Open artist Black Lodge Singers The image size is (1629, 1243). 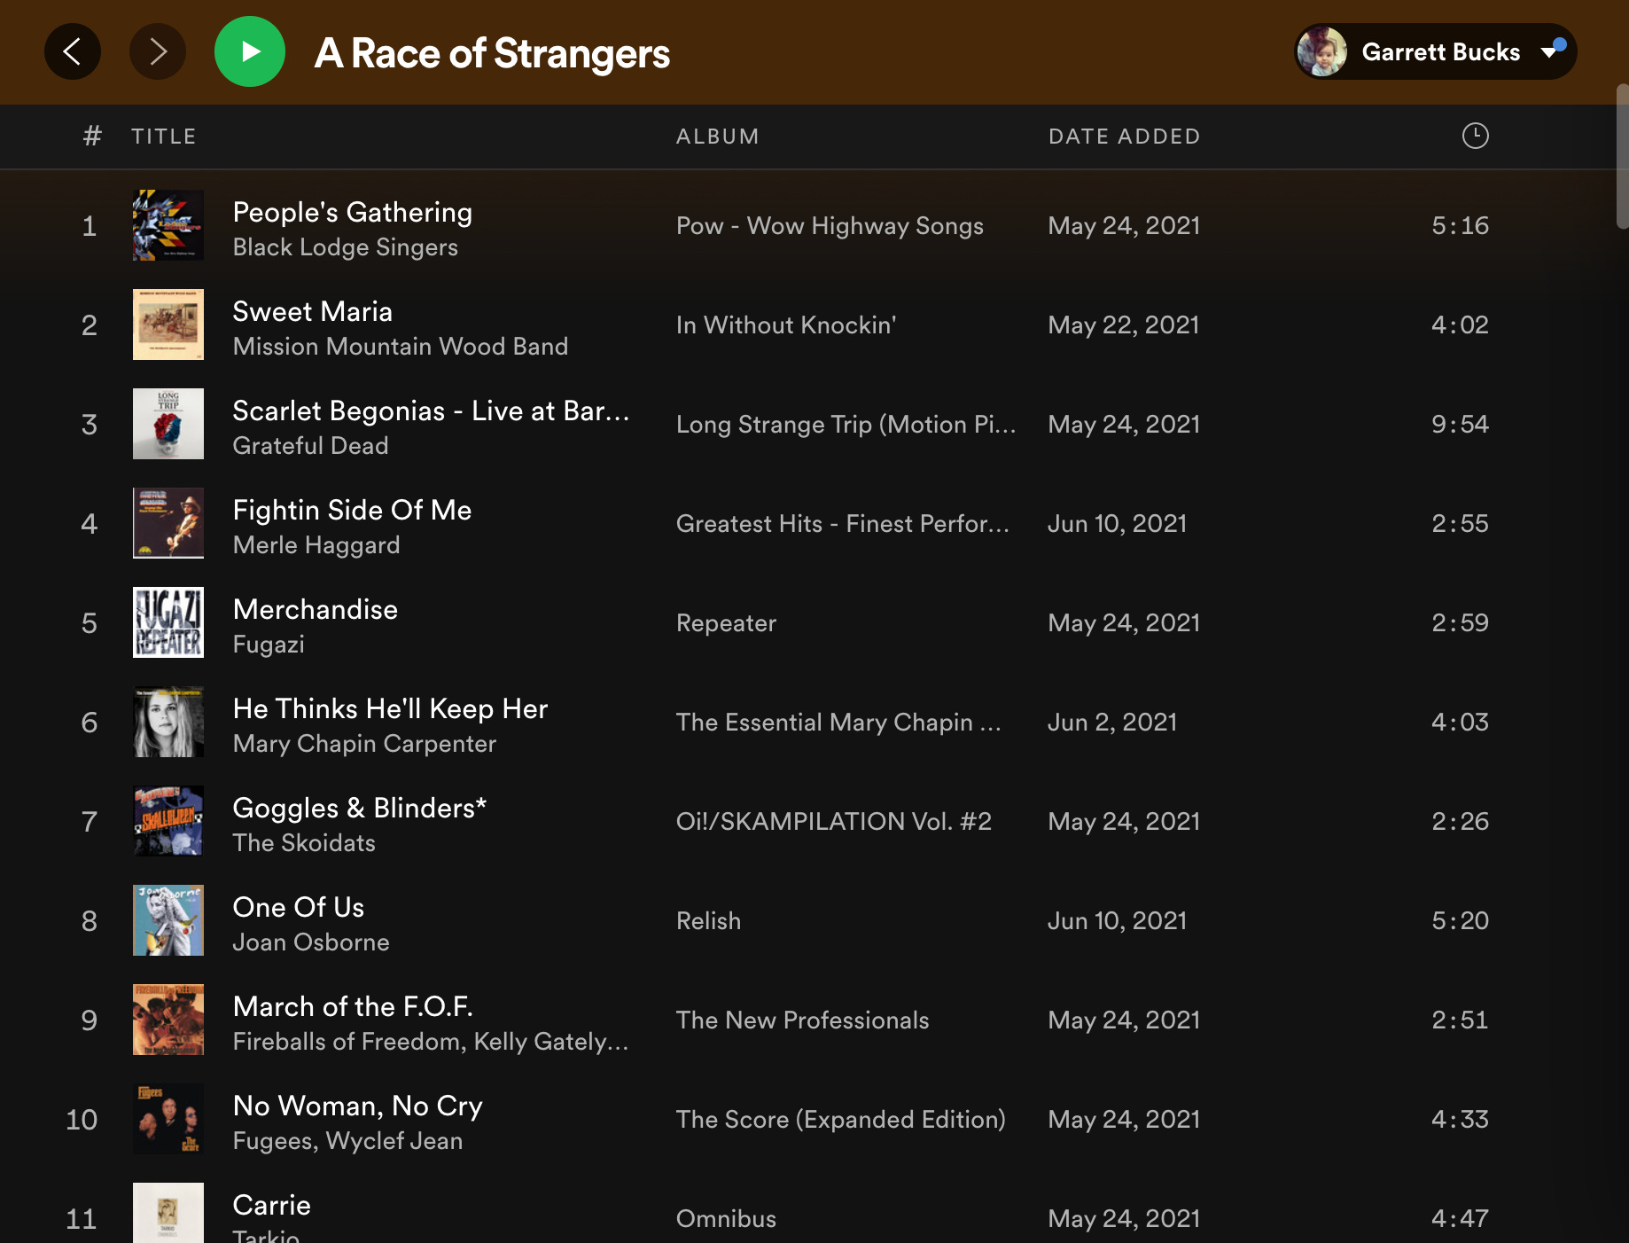coord(345,247)
